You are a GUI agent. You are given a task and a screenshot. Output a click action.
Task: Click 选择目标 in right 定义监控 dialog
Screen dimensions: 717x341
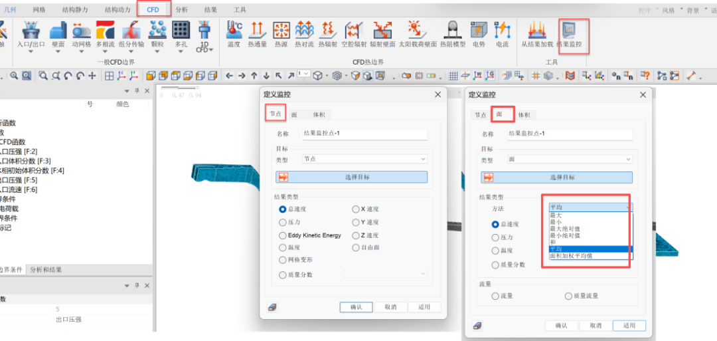point(557,177)
